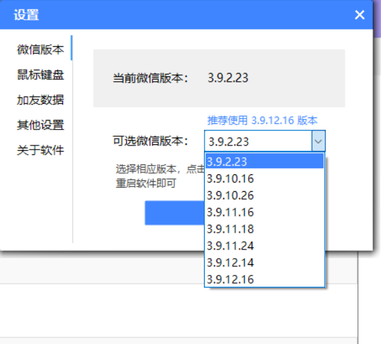The height and width of the screenshot is (344, 381).
Task: Choose version 3.9.10.16 in the dropdown
Action: pos(264,178)
